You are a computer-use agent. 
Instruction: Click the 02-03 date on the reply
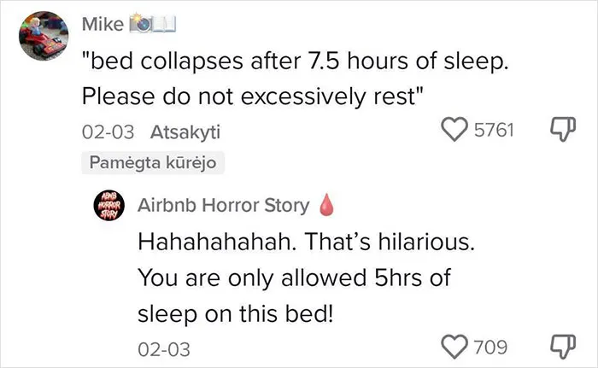pyautogui.click(x=164, y=349)
